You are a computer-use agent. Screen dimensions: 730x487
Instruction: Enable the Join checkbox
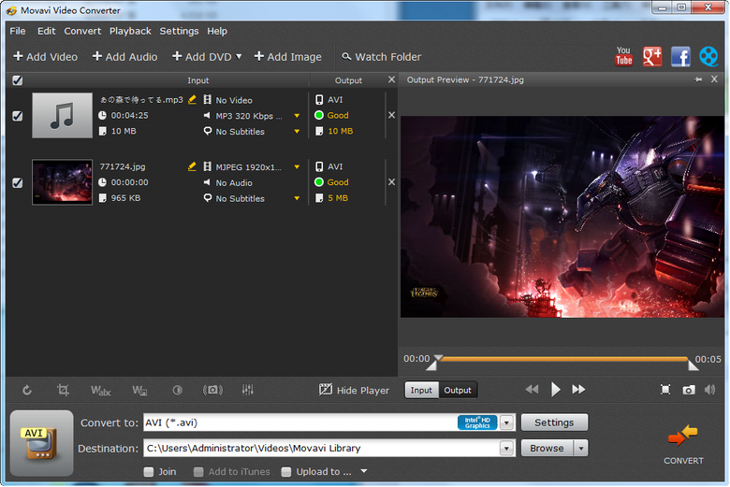149,472
